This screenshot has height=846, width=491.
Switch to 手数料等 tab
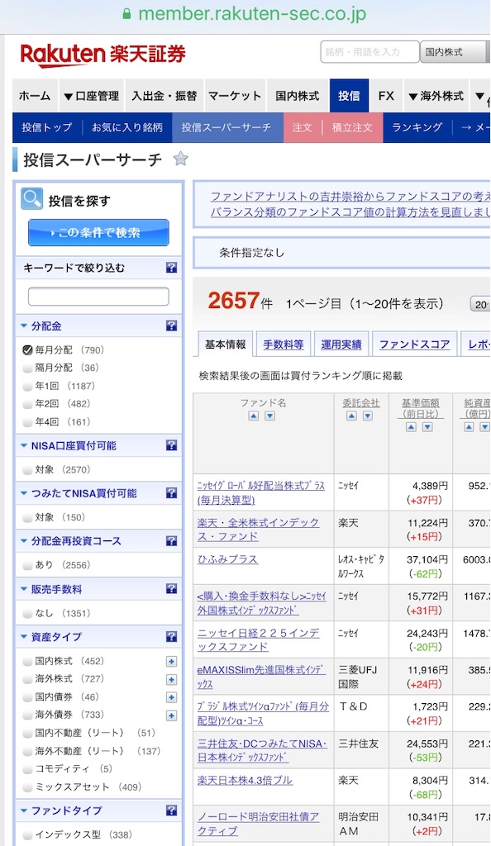coord(284,345)
